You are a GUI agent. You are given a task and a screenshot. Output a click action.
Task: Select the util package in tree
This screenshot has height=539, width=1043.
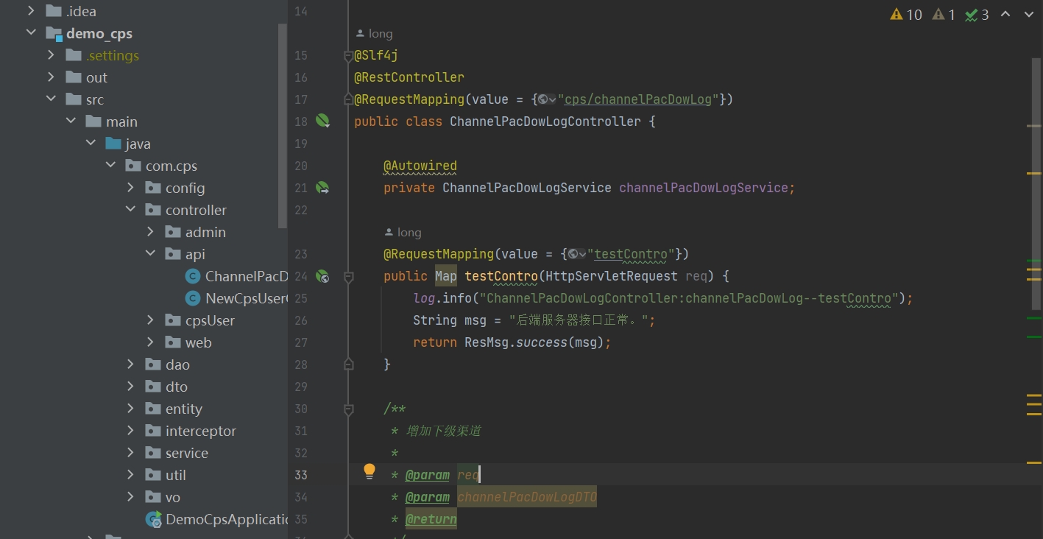[176, 475]
